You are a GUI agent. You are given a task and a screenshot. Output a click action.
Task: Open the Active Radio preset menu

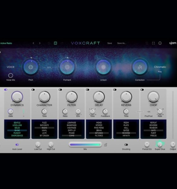[x=6, y=43]
